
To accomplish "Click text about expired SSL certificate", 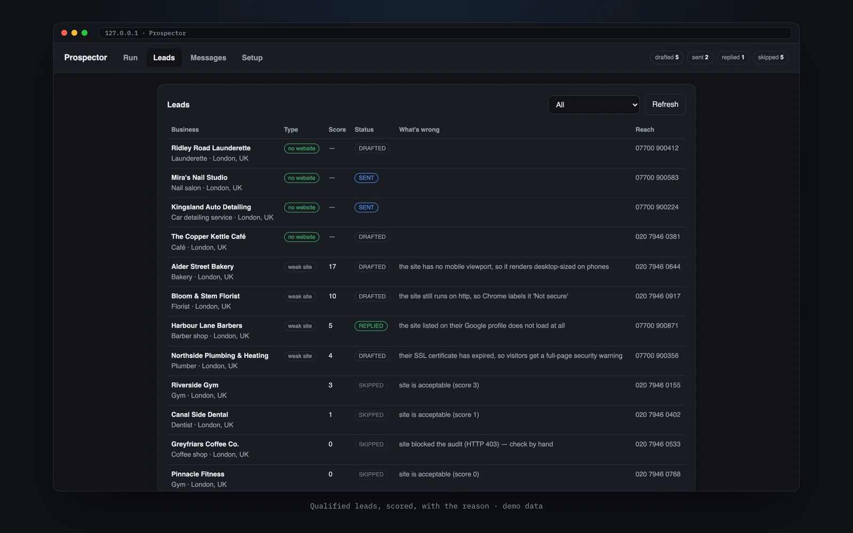I will (511, 356).
